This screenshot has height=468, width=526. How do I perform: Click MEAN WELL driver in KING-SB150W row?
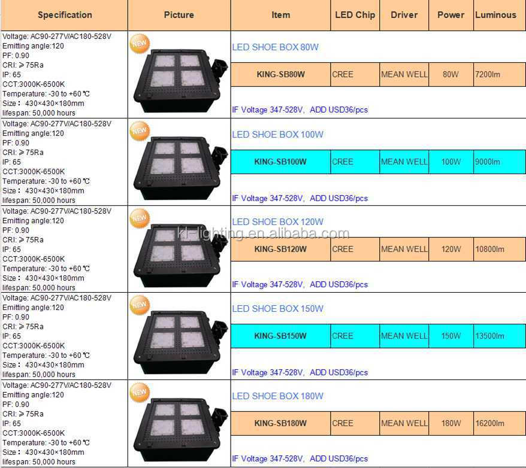click(x=404, y=336)
